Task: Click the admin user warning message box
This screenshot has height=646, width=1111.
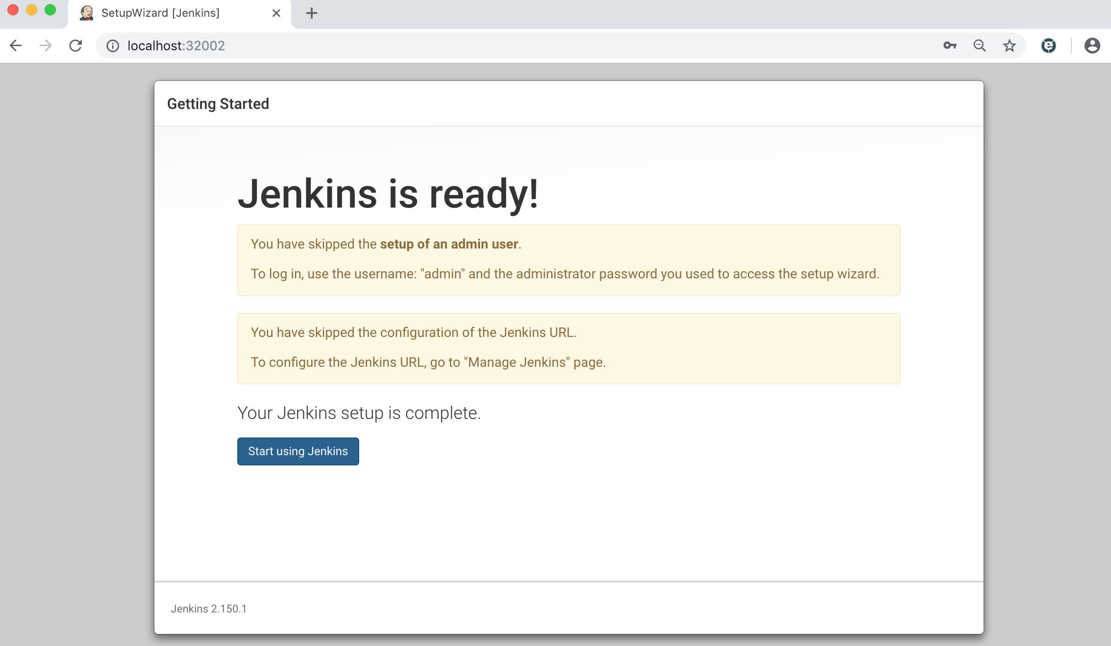Action: click(569, 260)
